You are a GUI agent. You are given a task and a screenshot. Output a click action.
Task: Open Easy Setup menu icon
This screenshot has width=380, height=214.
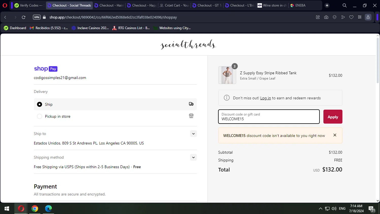point(360,17)
